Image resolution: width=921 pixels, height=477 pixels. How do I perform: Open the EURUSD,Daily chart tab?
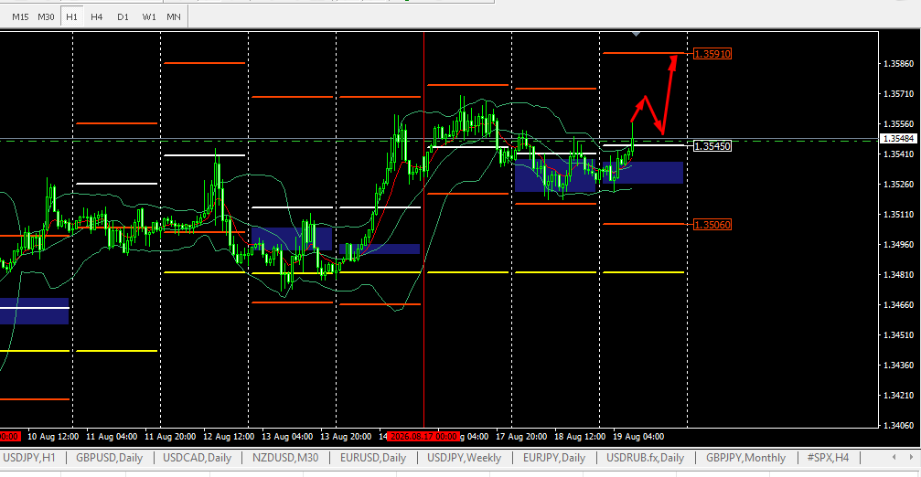point(373,458)
